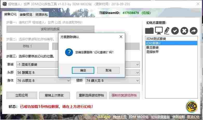The height and width of the screenshot is (120, 203).
Task: Click the X delete scheme icon
Action: pyautogui.click(x=184, y=31)
